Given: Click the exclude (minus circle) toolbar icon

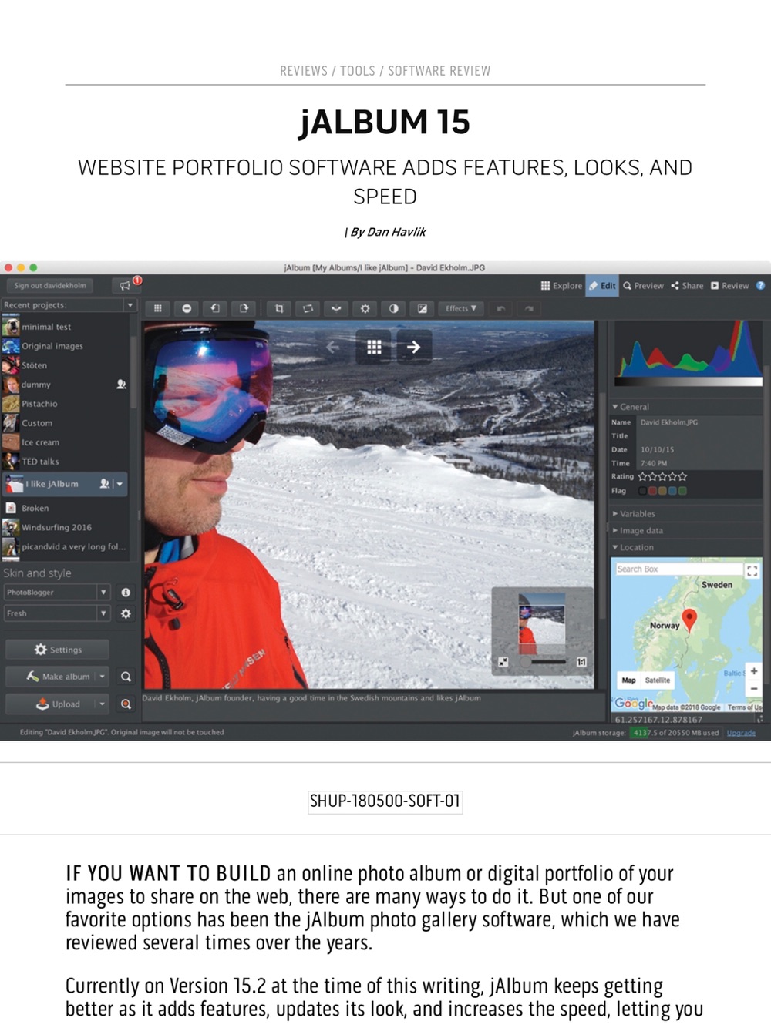Looking at the screenshot, I should pyautogui.click(x=186, y=308).
